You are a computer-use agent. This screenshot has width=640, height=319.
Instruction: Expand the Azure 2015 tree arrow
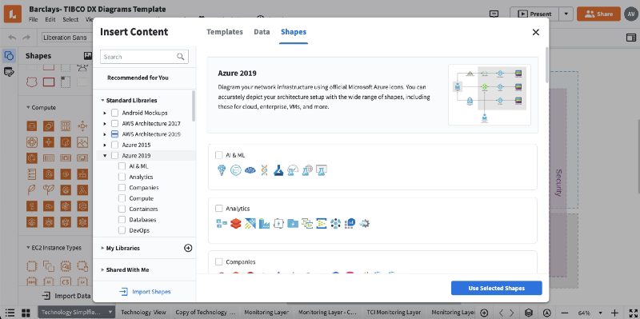pyautogui.click(x=105, y=145)
